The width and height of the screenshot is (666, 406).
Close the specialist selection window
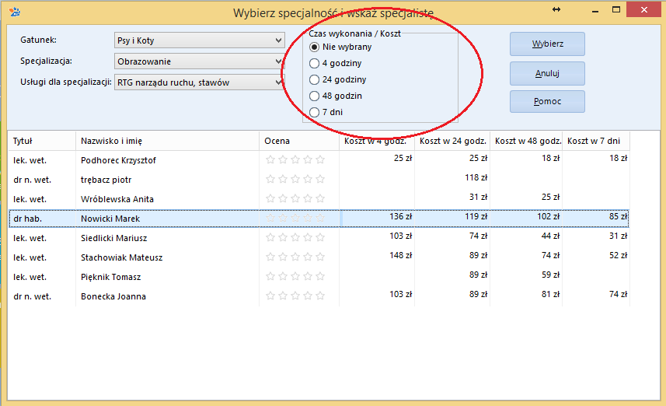click(644, 9)
